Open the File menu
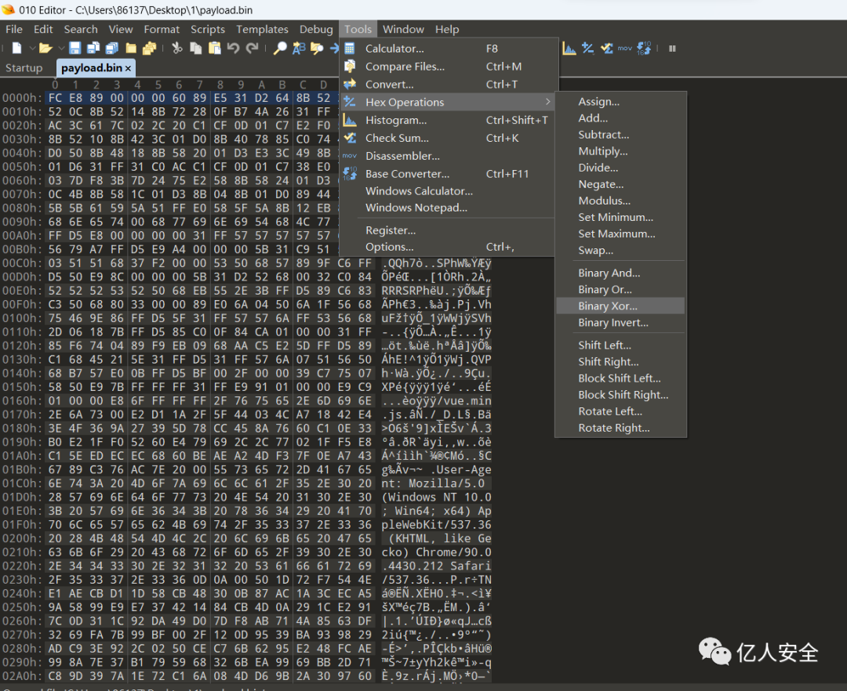This screenshot has height=691, width=847. click(14, 29)
